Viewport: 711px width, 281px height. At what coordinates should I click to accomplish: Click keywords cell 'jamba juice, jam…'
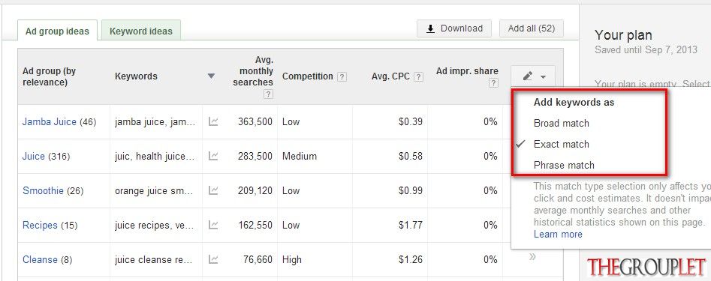pos(155,121)
